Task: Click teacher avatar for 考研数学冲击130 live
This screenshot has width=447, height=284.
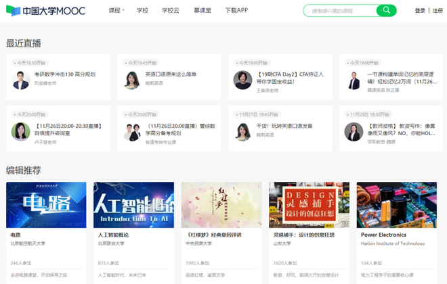Action: click(x=21, y=80)
